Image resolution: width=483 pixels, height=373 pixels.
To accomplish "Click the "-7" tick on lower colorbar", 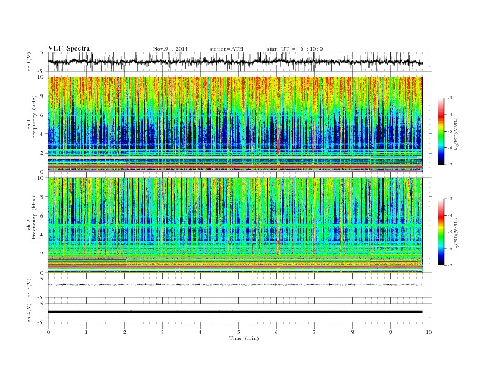I will (449, 265).
